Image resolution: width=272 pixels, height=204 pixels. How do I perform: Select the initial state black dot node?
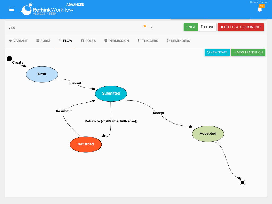(x=10, y=58)
